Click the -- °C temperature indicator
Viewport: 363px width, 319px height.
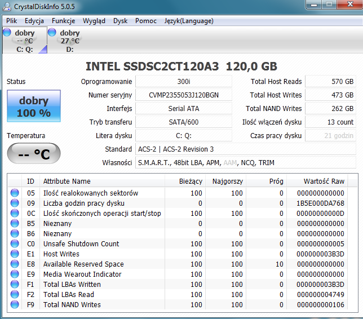[x=34, y=153]
